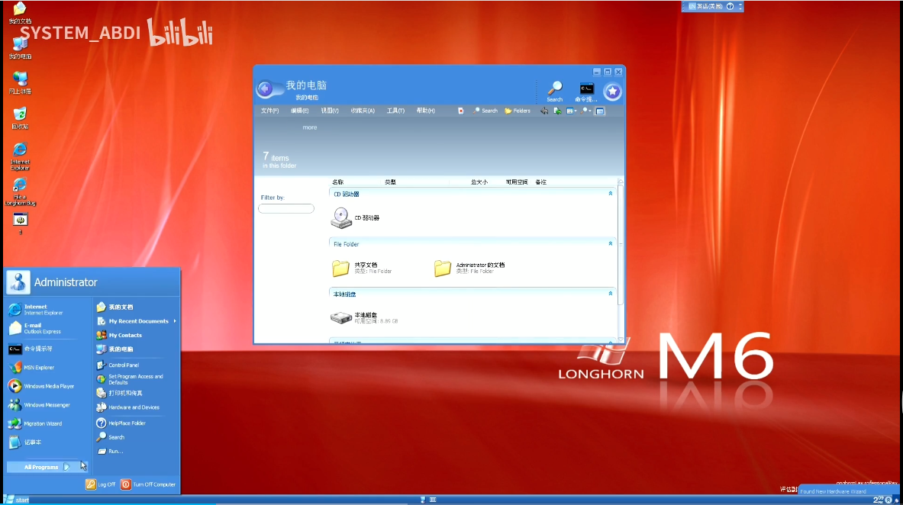903x505 pixels.
Task: Click Turn Off Computer button
Action: pos(148,484)
